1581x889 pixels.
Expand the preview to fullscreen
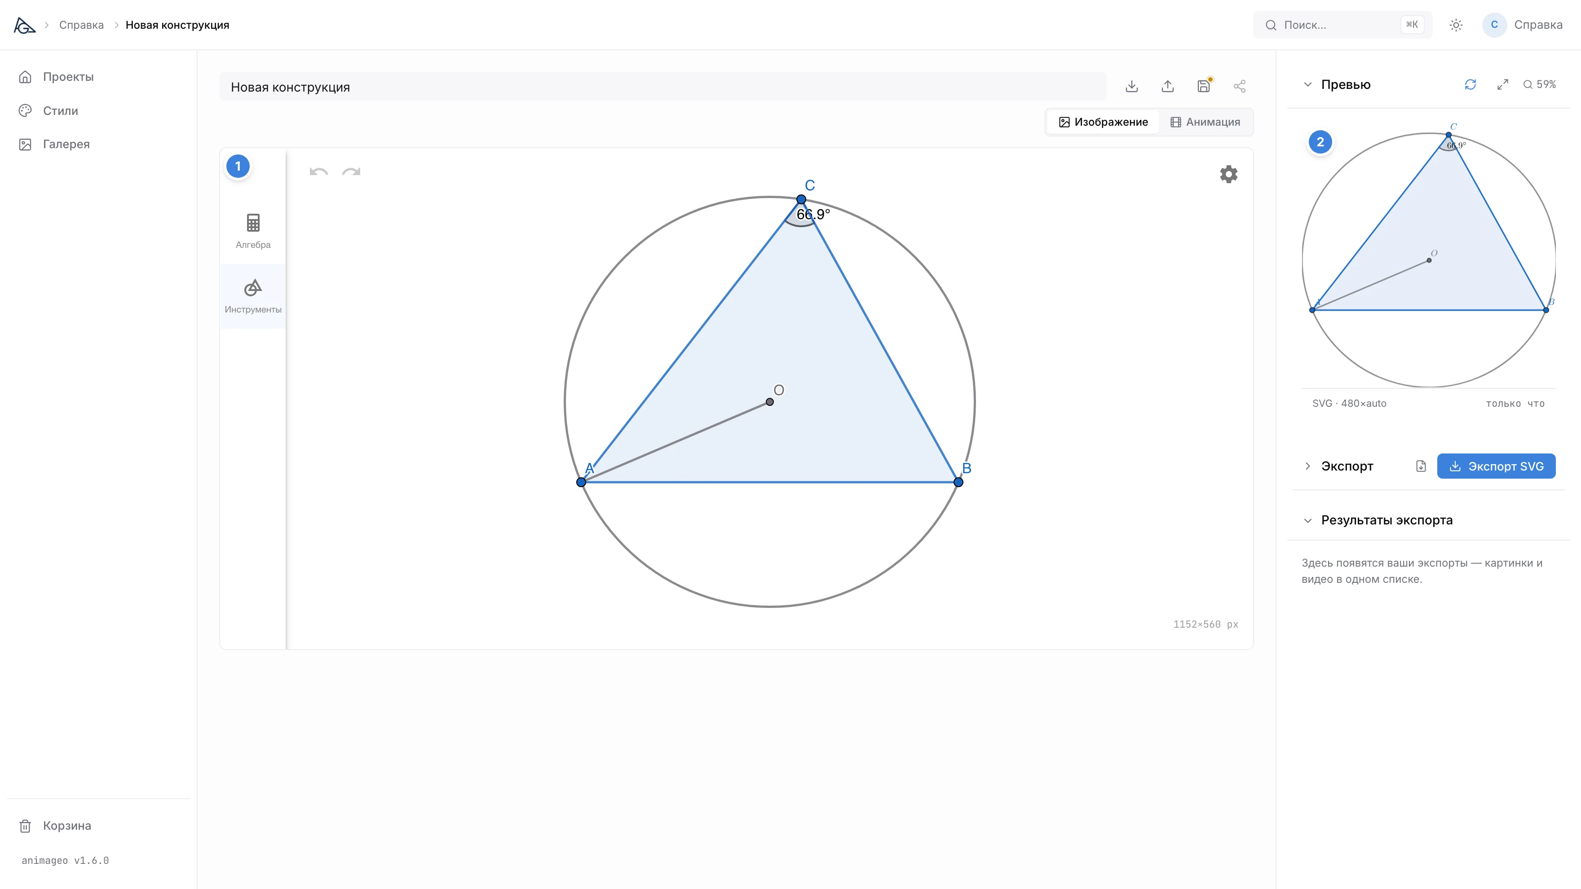(x=1502, y=85)
